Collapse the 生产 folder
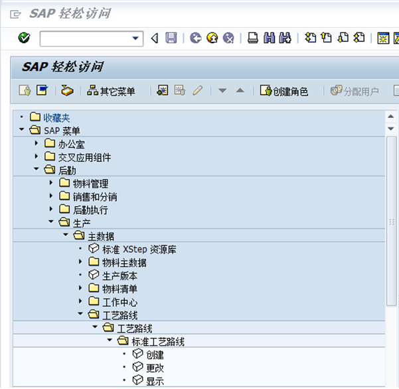The height and width of the screenshot is (389, 399). click(51, 221)
